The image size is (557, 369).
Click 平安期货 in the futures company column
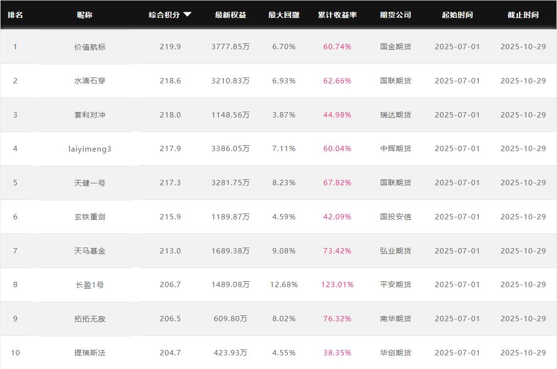395,285
